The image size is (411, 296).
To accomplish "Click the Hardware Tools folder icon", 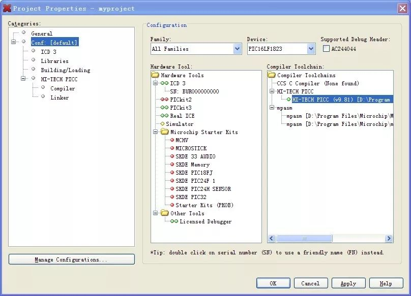I will 155,75.
